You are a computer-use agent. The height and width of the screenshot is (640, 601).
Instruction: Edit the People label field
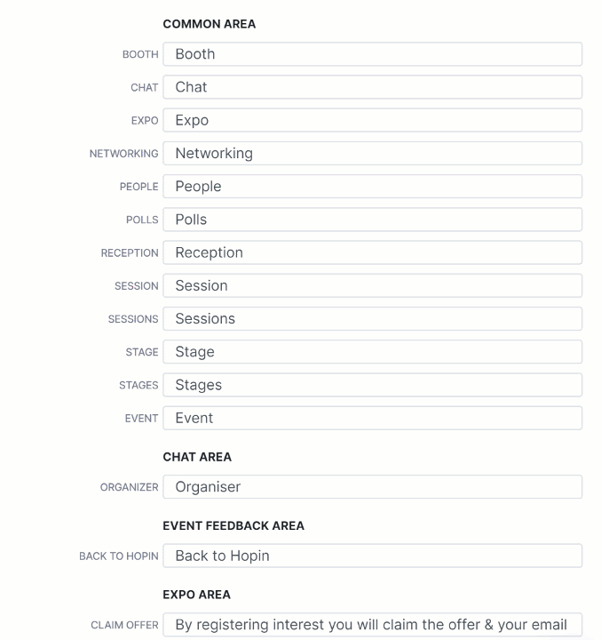pos(372,186)
